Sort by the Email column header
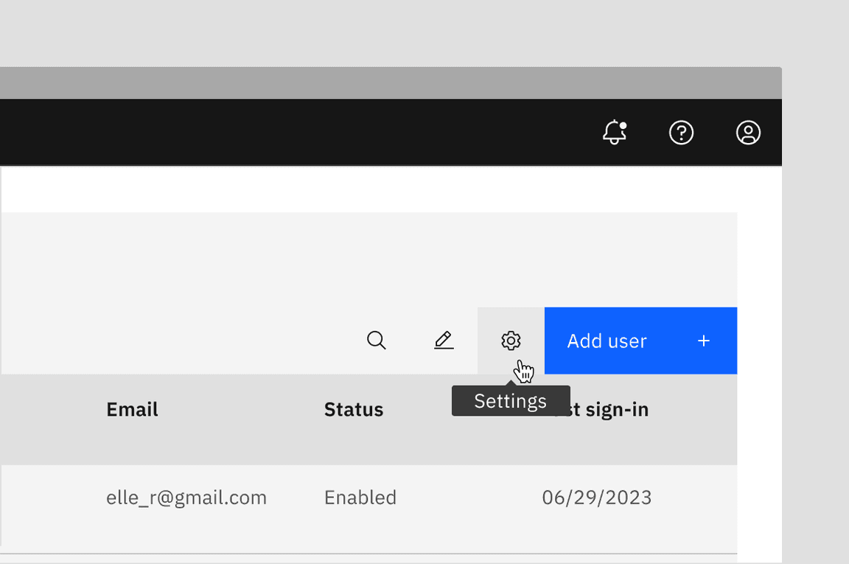The height and width of the screenshot is (564, 849). [x=132, y=410]
